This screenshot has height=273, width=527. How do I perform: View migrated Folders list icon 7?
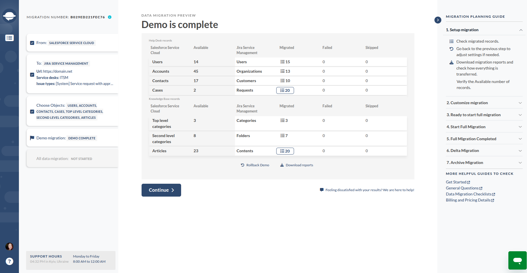click(x=284, y=136)
